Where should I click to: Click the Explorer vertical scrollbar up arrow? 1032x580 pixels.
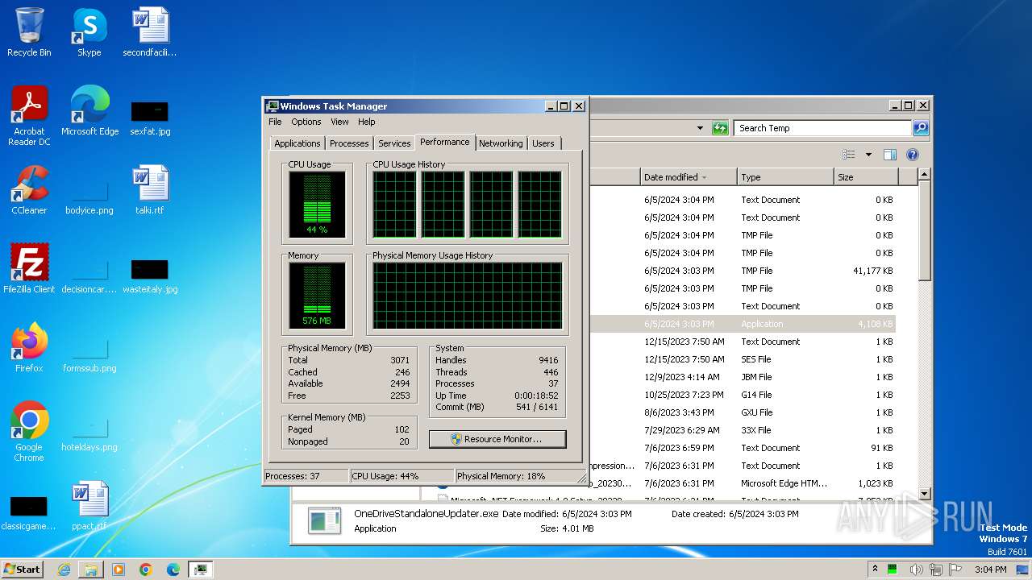pyautogui.click(x=924, y=174)
